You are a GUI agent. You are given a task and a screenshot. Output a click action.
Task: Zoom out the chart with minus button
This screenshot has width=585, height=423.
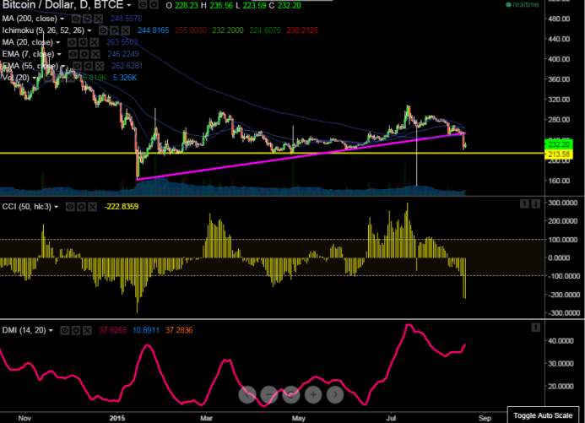(x=269, y=394)
